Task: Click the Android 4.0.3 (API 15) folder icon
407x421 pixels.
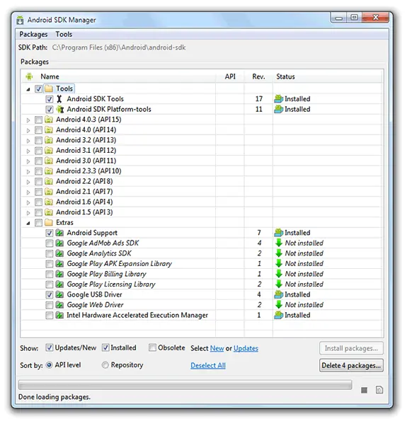Action: [49, 120]
